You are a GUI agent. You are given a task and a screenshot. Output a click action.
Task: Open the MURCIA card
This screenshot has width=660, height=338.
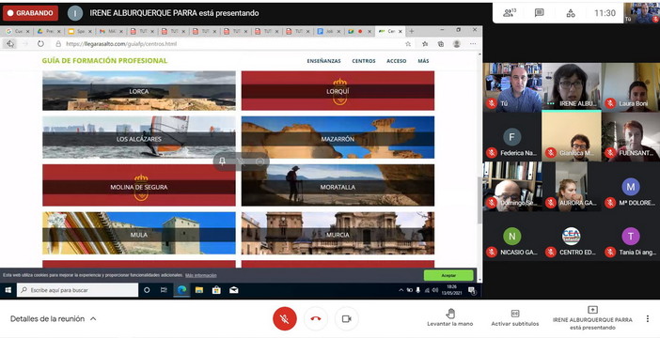[338, 234]
